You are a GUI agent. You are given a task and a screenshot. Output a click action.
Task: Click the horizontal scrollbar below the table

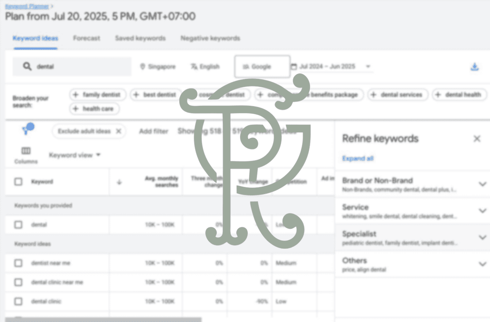coord(103,319)
